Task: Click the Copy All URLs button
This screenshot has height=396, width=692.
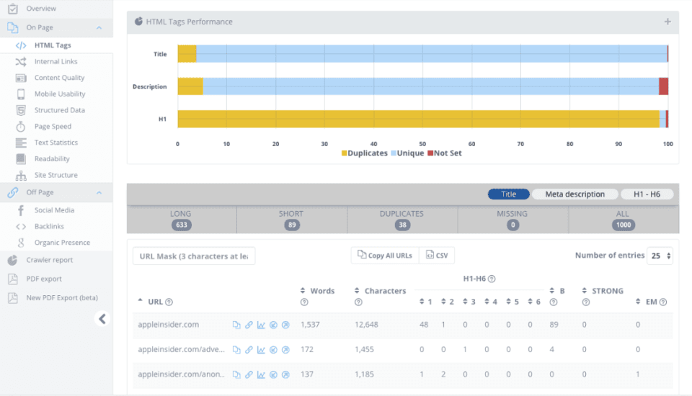Action: click(x=384, y=256)
